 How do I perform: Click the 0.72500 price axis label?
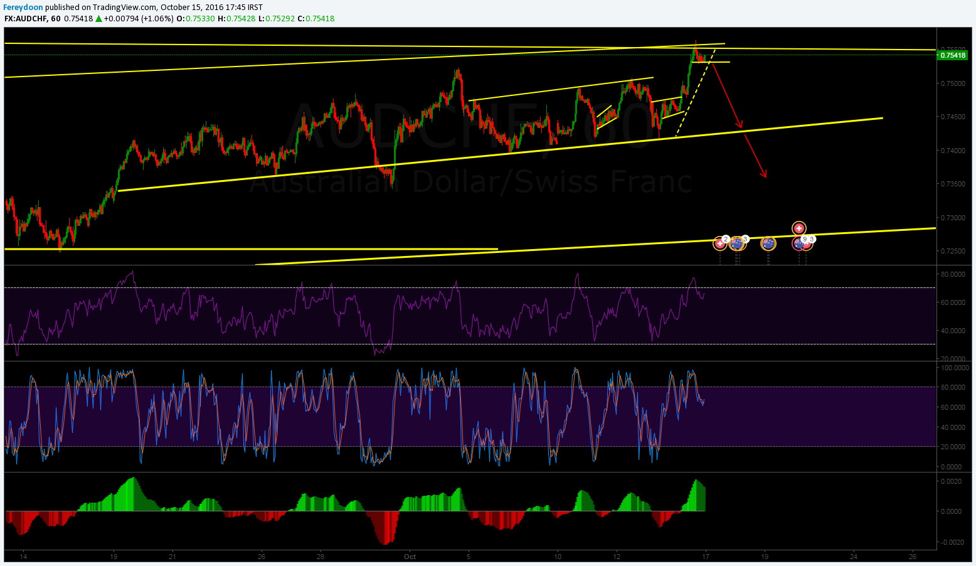952,251
